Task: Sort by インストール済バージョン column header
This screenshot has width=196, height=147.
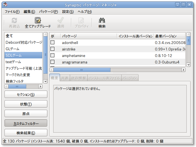Action: click(x=135, y=36)
